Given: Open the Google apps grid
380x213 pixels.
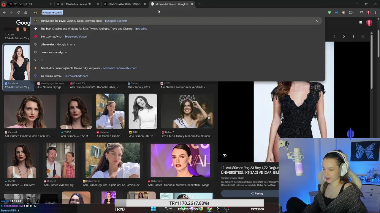Looking at the screenshot, I should 360,23.
